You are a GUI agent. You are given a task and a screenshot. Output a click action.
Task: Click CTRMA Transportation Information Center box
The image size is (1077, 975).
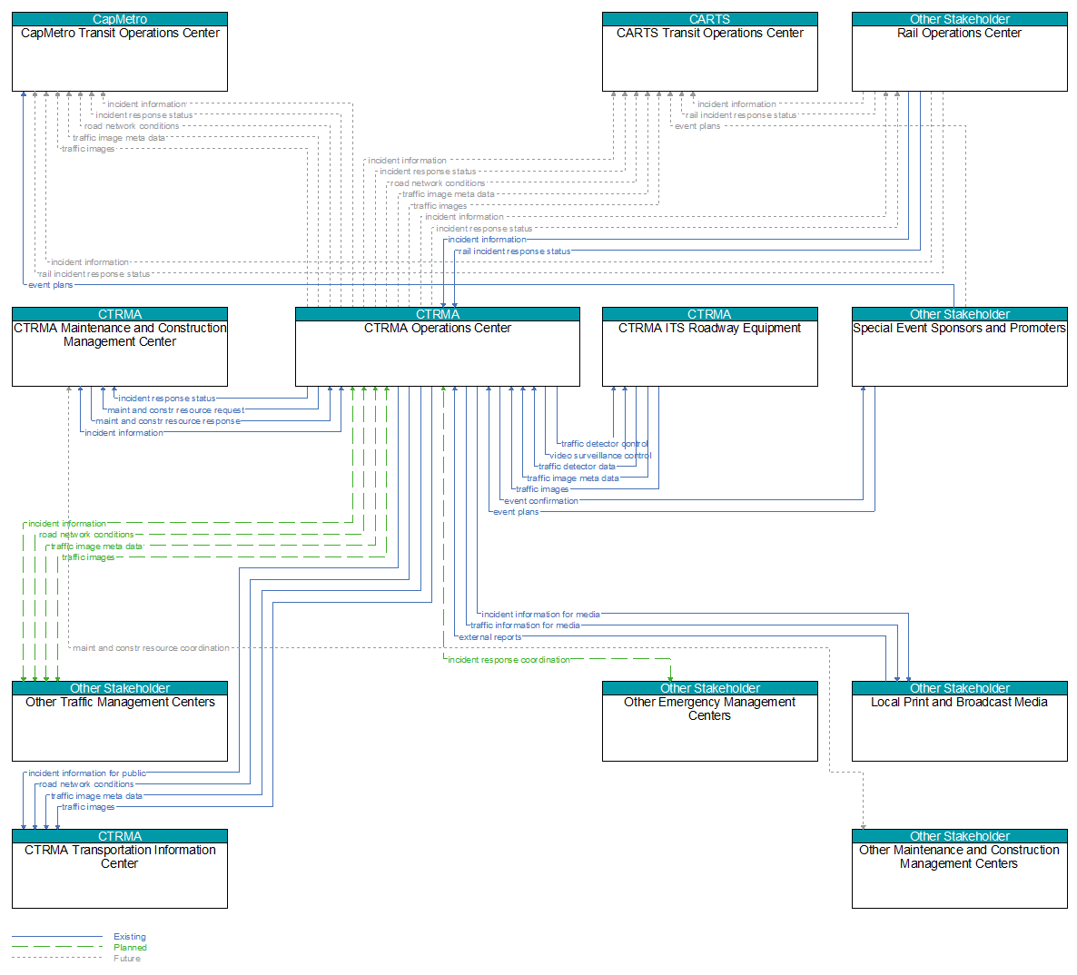click(120, 869)
